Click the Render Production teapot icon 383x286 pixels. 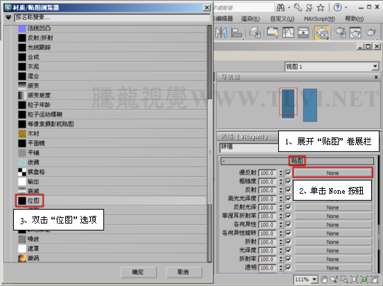pyautogui.click(x=371, y=33)
